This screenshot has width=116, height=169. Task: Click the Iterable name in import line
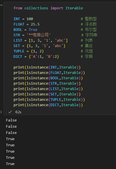(x=74, y=8)
